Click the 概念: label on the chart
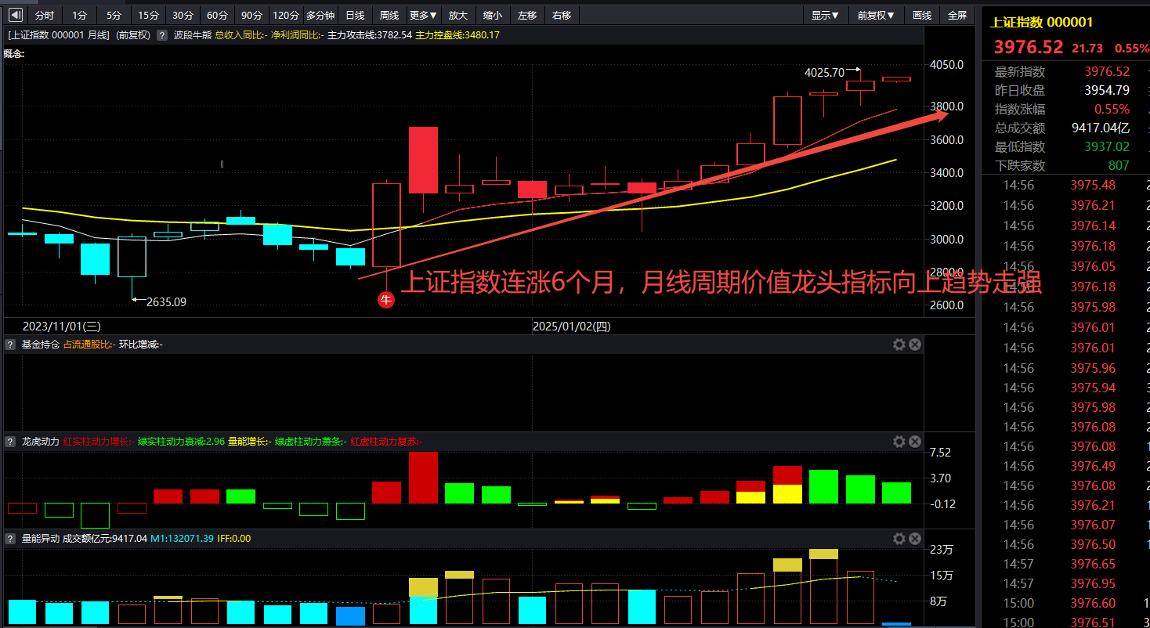The image size is (1150, 628). [14, 53]
